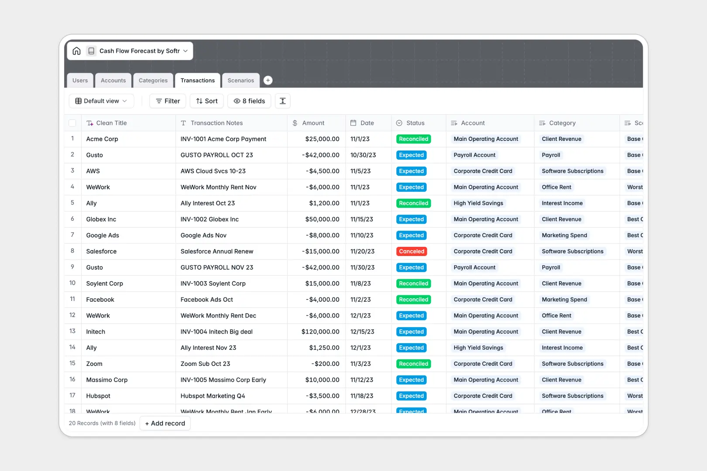Click the home icon in the top bar

[x=76, y=51]
